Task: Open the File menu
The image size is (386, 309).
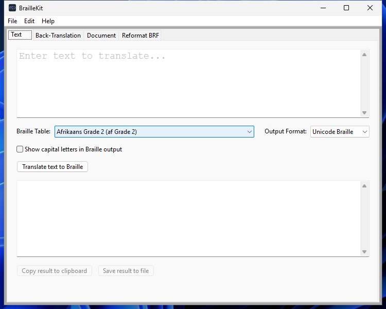Action: tap(12, 21)
